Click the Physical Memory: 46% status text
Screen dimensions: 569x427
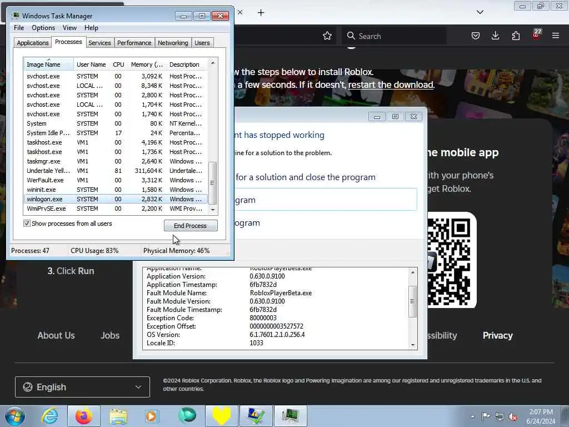[x=176, y=251]
